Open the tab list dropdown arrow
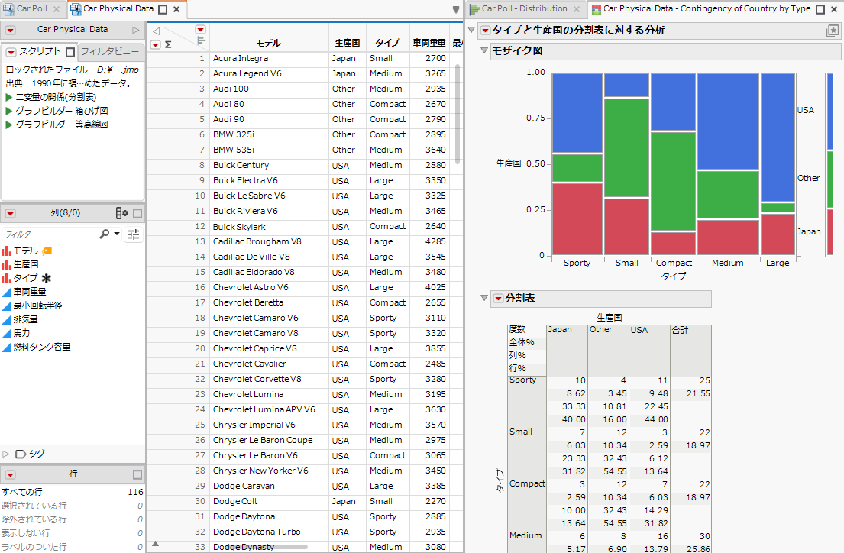 pyautogui.click(x=455, y=10)
